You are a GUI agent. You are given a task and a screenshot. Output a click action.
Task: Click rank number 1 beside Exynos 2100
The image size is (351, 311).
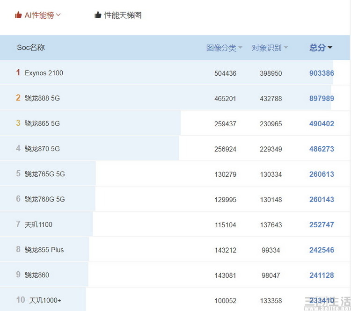click(x=18, y=72)
